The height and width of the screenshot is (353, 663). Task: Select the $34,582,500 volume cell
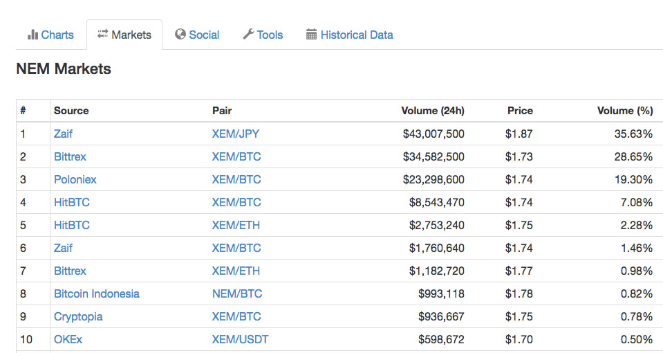(433, 156)
